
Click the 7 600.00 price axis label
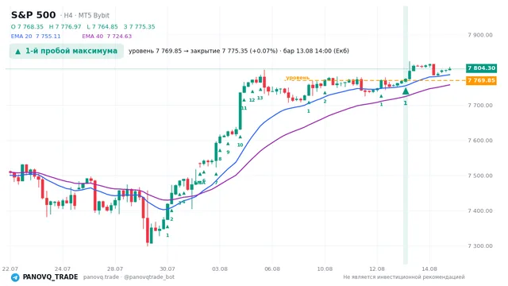(480, 141)
